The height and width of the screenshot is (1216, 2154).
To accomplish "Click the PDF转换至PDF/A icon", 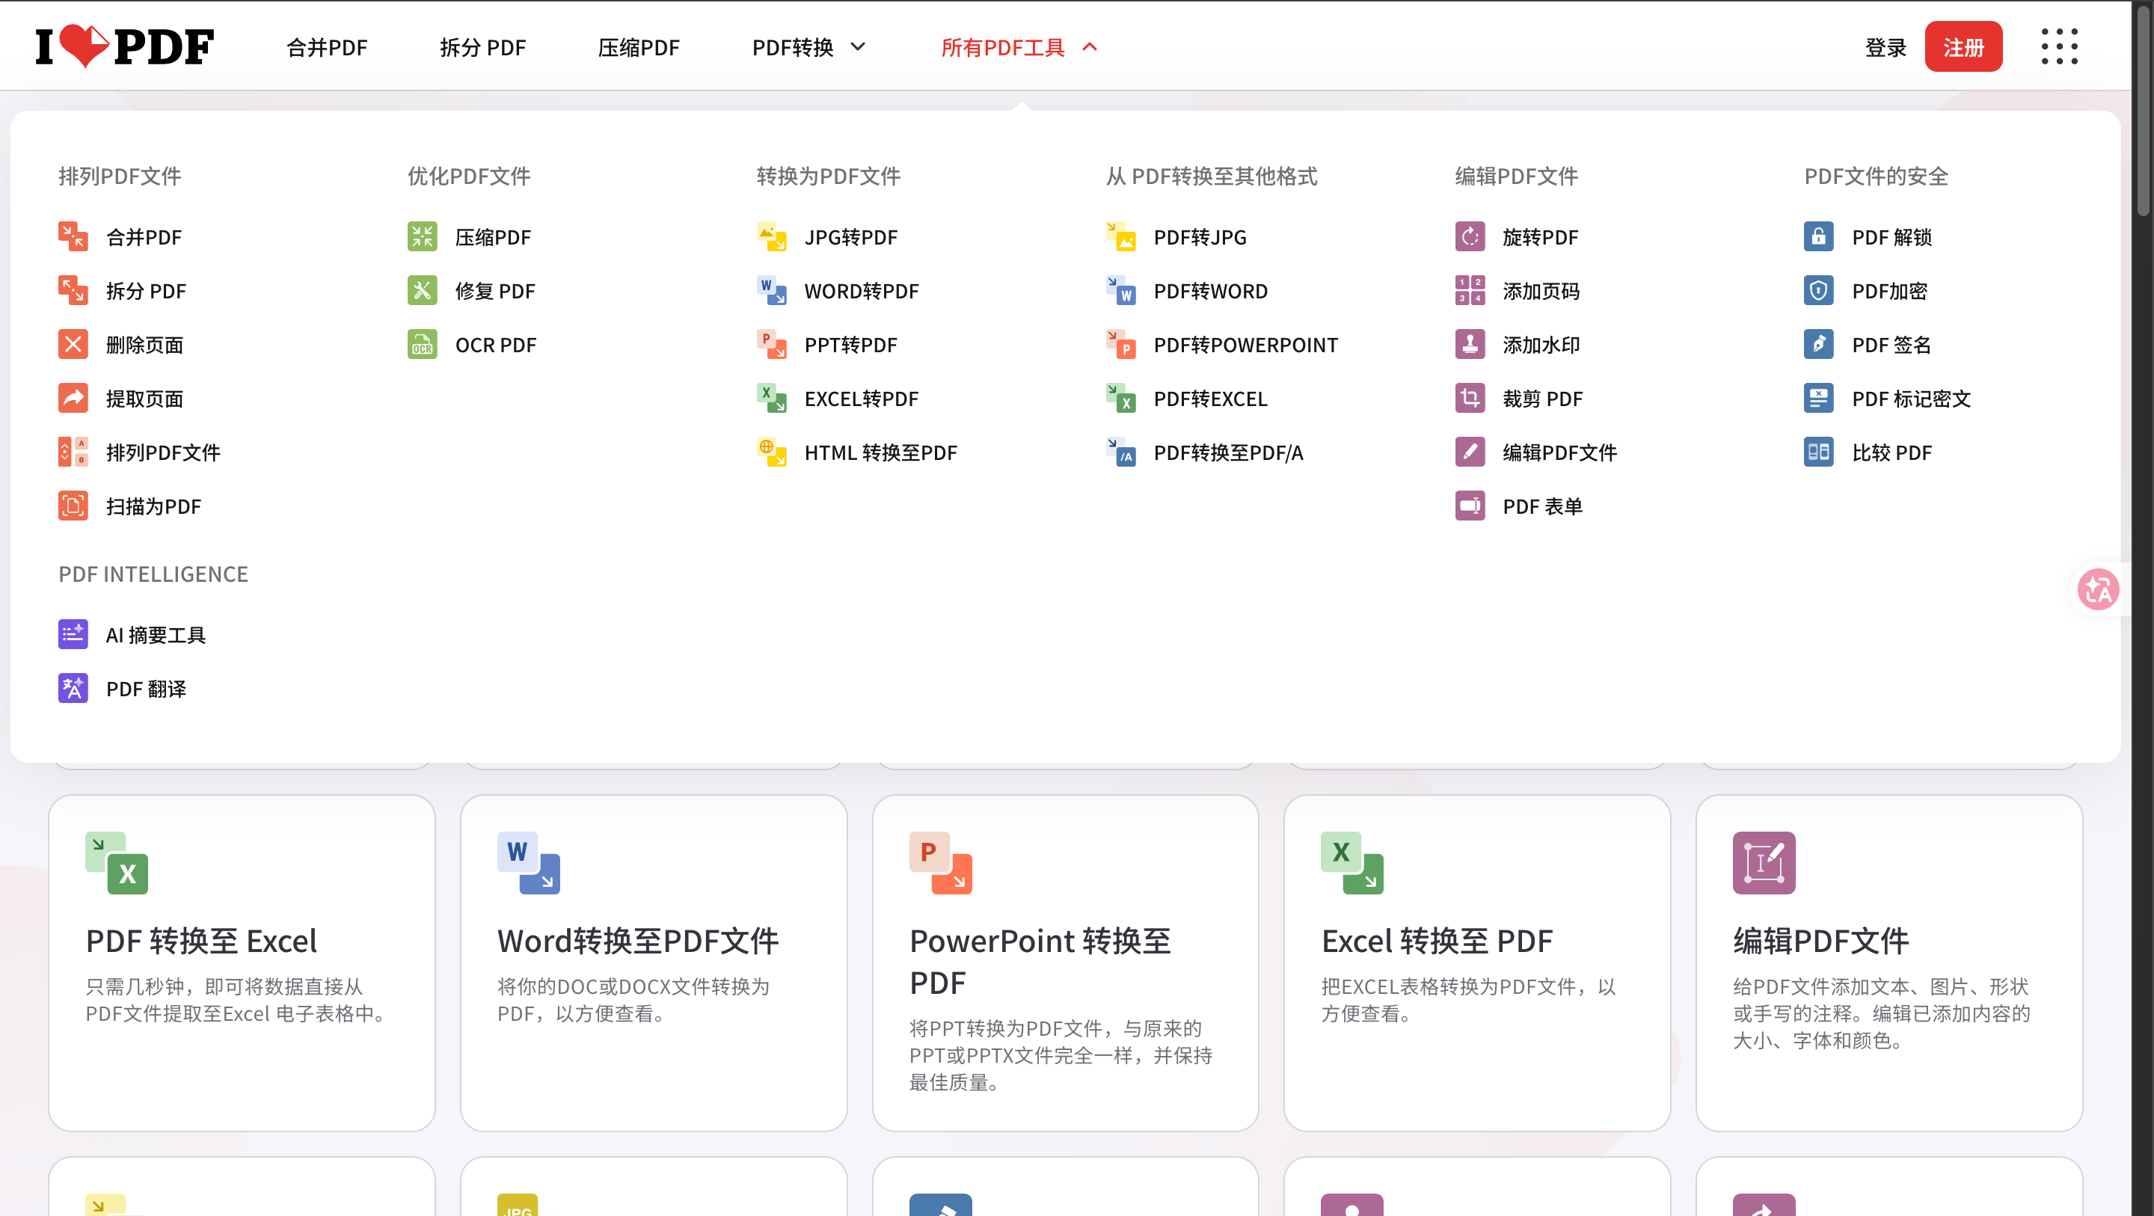I will (x=1120, y=452).
